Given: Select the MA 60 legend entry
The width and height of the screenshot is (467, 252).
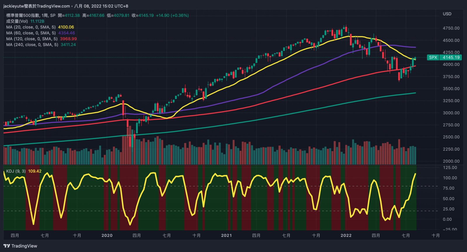Looking at the screenshot, I should (31, 33).
